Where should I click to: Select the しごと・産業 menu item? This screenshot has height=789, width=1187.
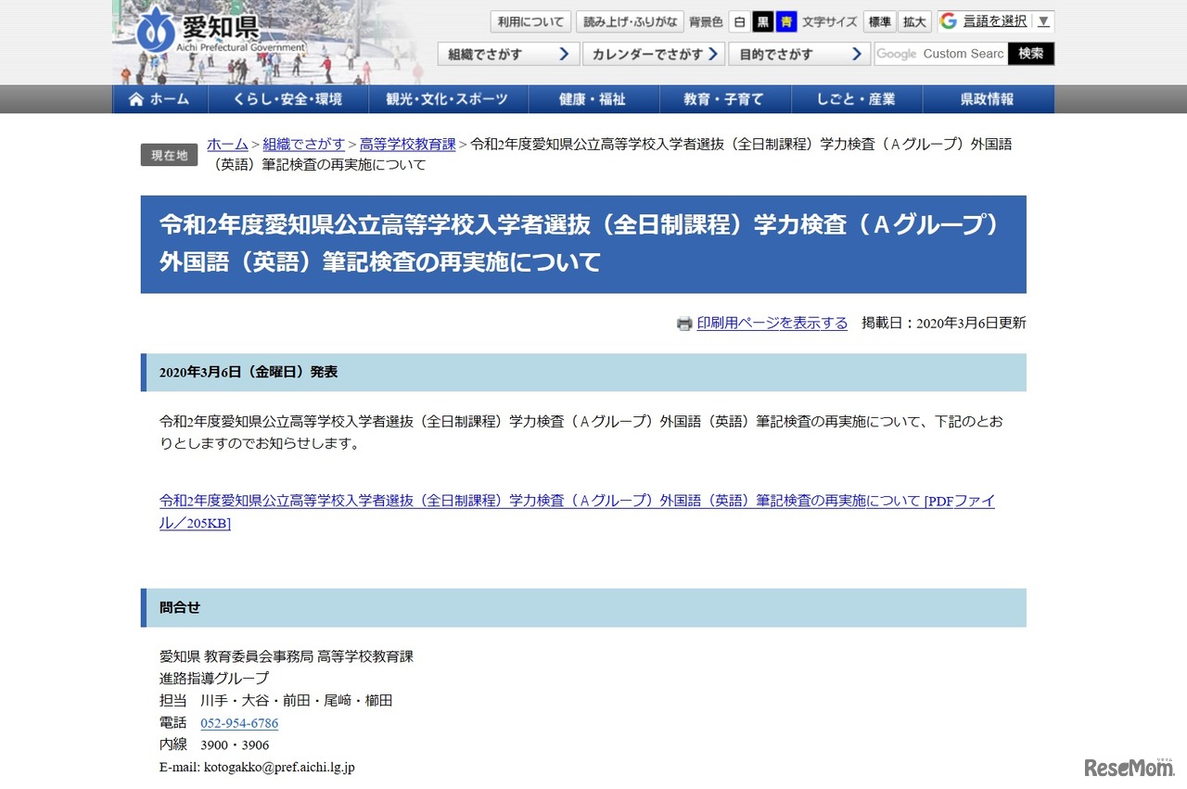pyautogui.click(x=857, y=99)
